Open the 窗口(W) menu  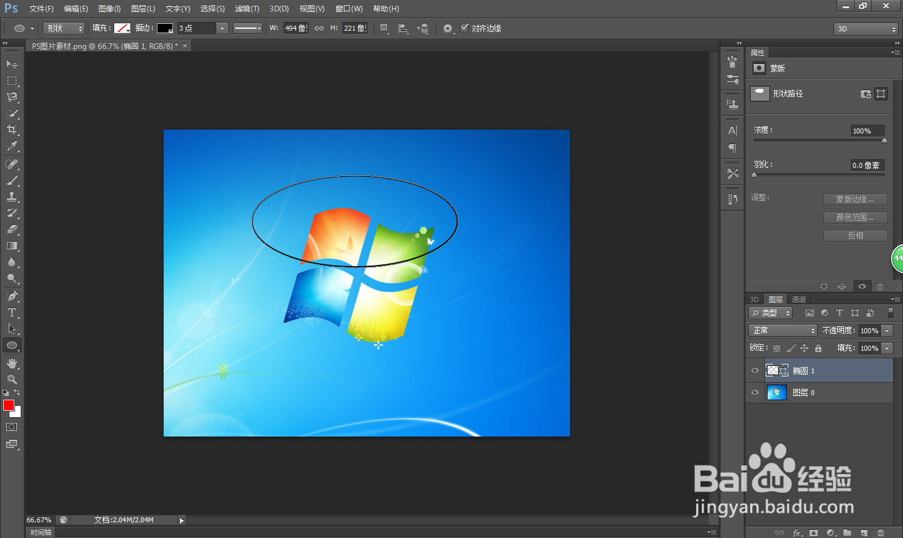[349, 9]
